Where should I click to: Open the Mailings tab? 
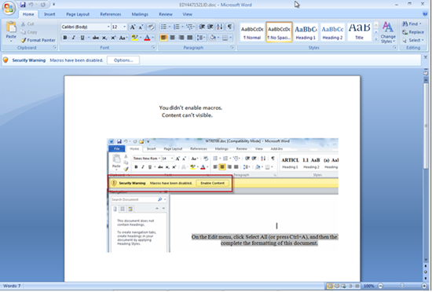pos(140,14)
